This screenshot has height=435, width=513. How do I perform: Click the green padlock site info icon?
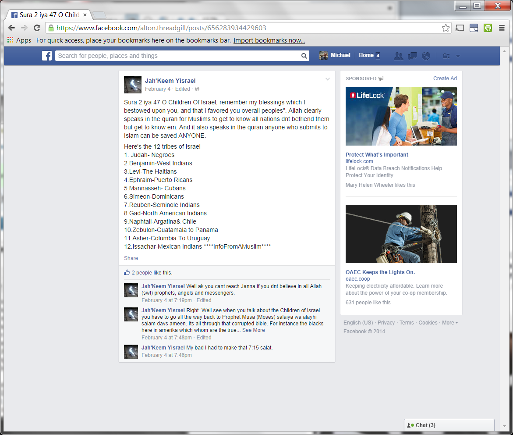pyautogui.click(x=51, y=28)
